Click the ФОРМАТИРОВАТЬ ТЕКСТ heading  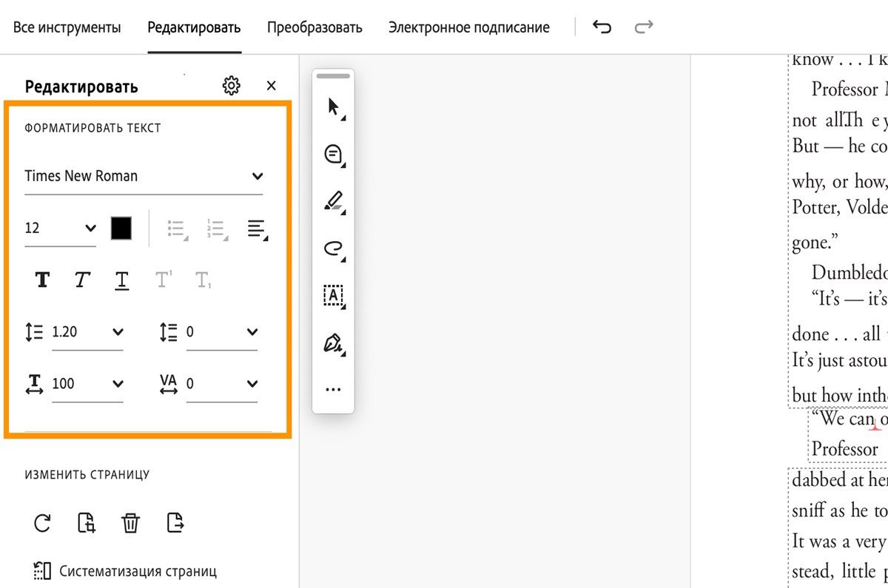92,128
